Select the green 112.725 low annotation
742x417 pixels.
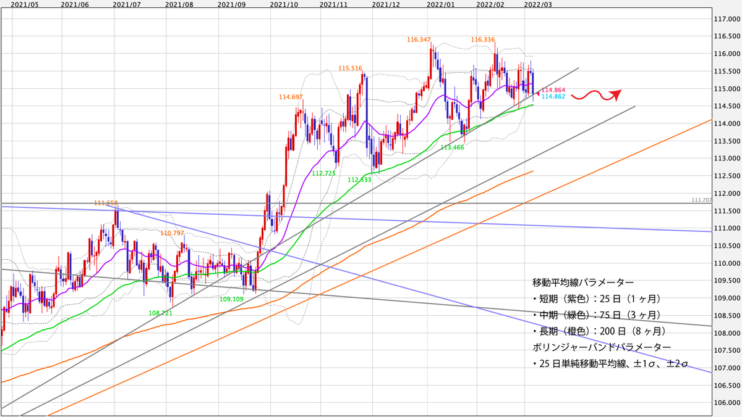tap(323, 173)
